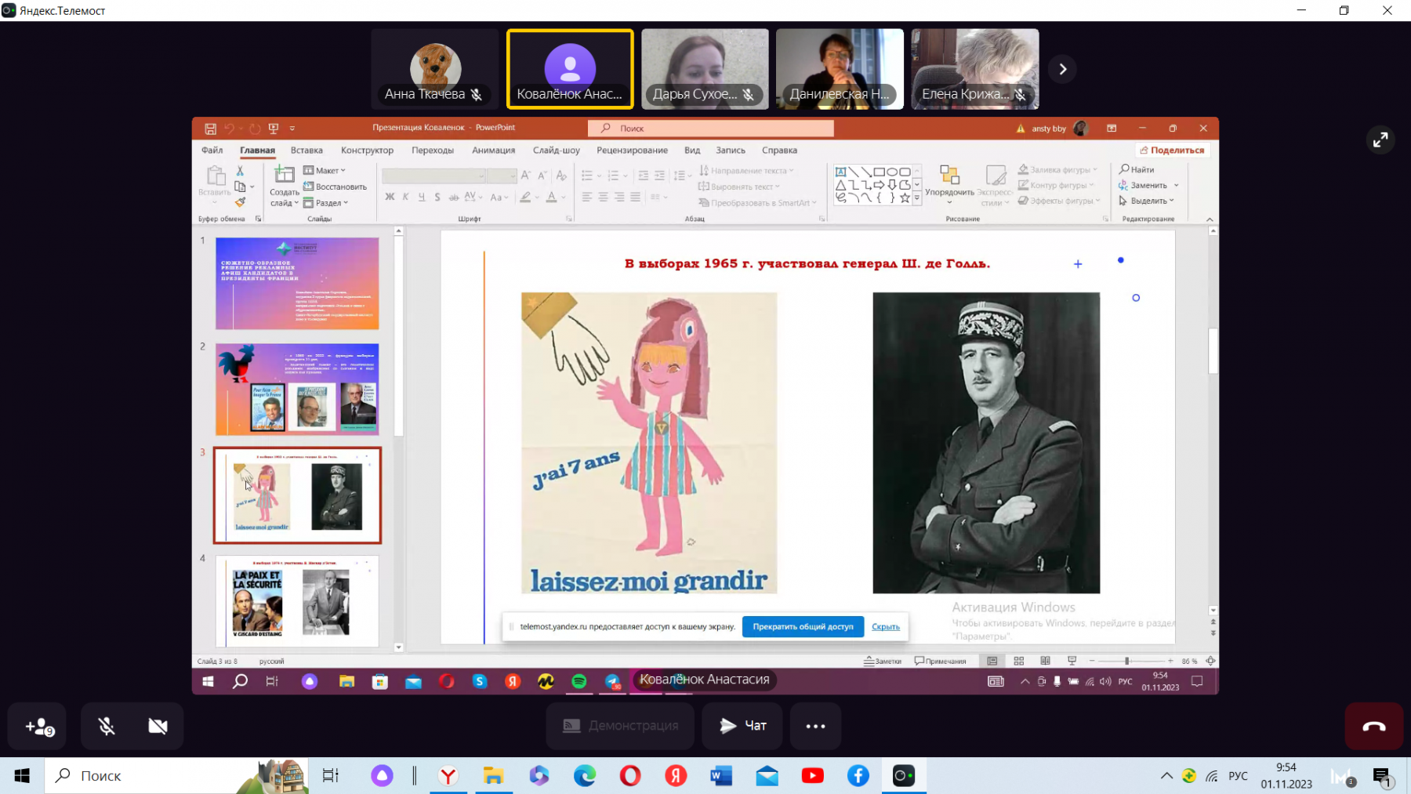This screenshot has height=794, width=1411.
Task: Toggle italic К formatting
Action: [x=405, y=198]
